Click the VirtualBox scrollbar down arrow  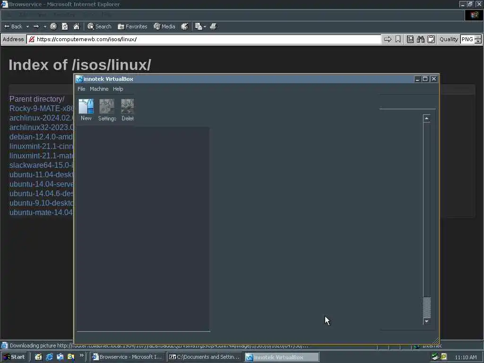[x=427, y=321]
